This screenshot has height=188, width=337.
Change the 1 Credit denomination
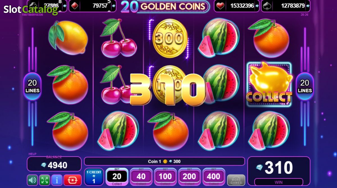coord(94,177)
